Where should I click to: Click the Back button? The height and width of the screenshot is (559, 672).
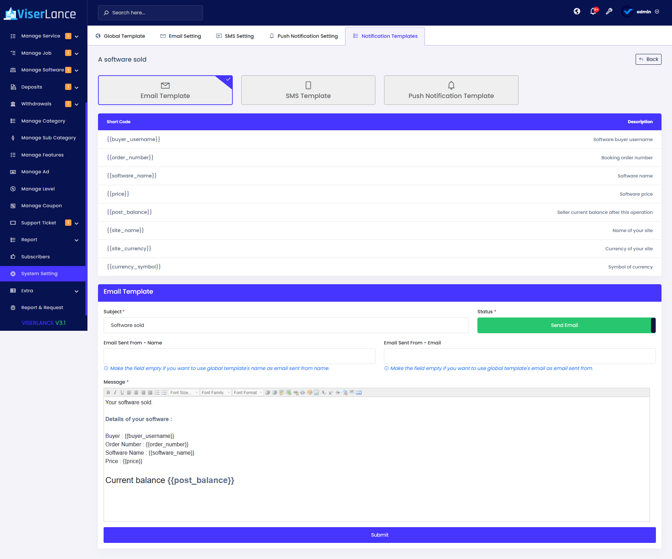pyautogui.click(x=648, y=59)
